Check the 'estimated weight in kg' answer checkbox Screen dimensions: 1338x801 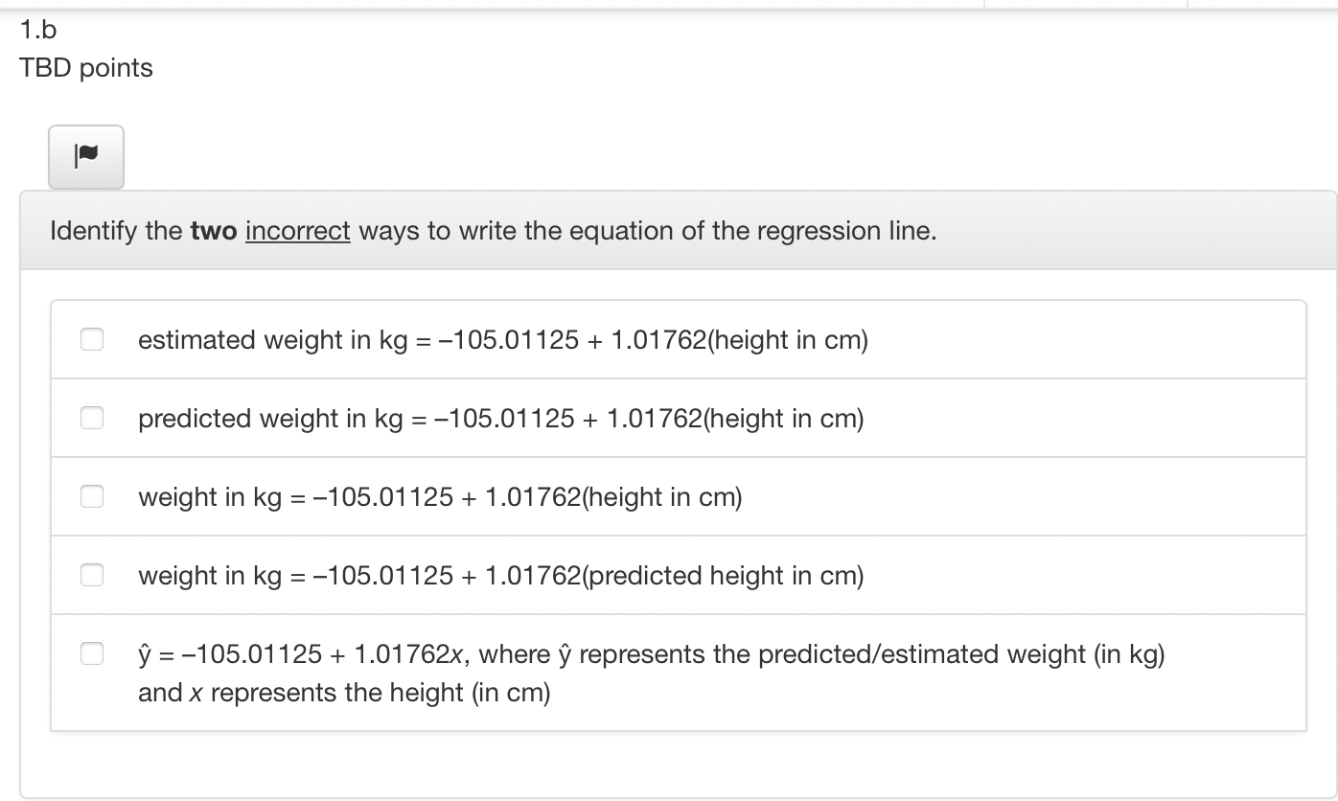pos(92,338)
